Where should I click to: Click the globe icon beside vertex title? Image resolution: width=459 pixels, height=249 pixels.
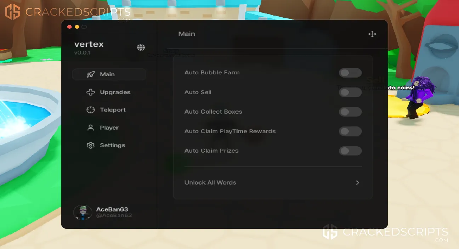(141, 47)
